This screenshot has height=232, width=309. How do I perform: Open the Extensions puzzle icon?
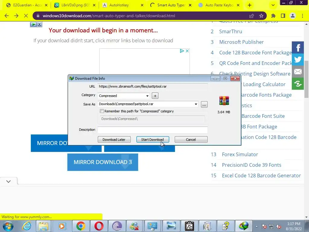(273, 16)
